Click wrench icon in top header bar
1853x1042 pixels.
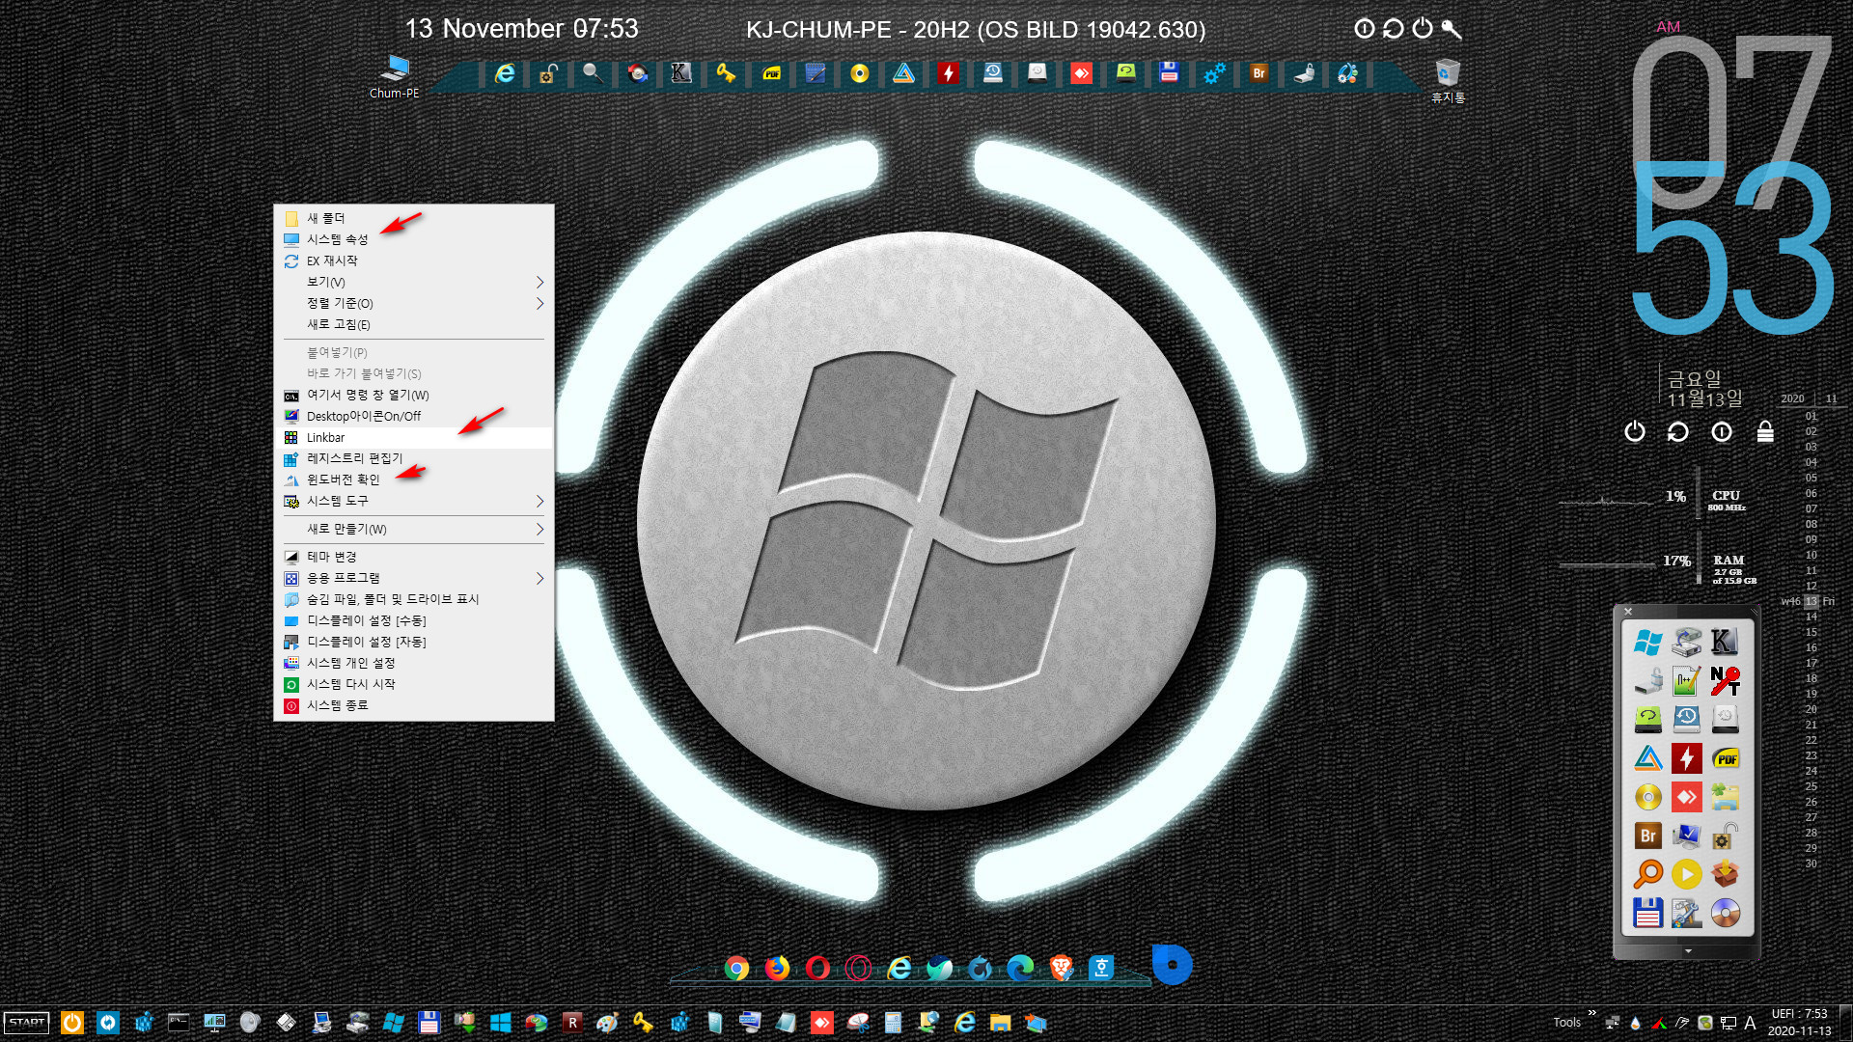tap(1452, 29)
